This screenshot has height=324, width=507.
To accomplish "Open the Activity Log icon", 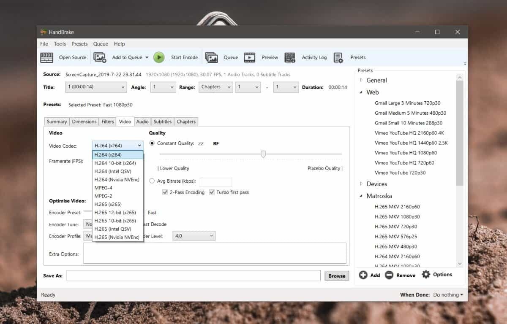I will pyautogui.click(x=290, y=57).
